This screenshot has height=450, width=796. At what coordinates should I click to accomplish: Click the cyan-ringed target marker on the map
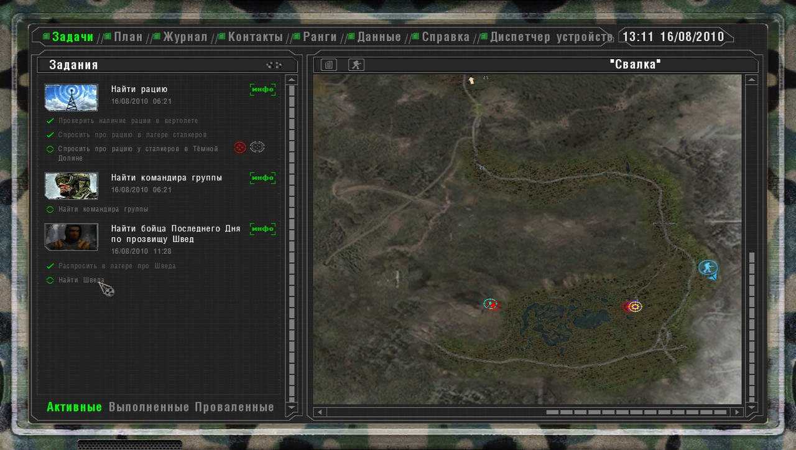491,304
